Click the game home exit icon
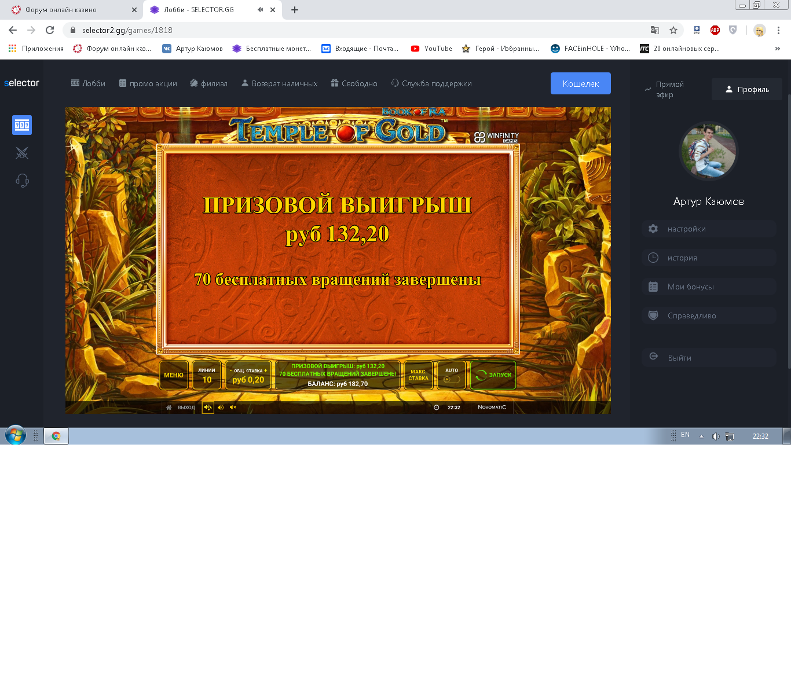Image resolution: width=791 pixels, height=690 pixels. (169, 408)
